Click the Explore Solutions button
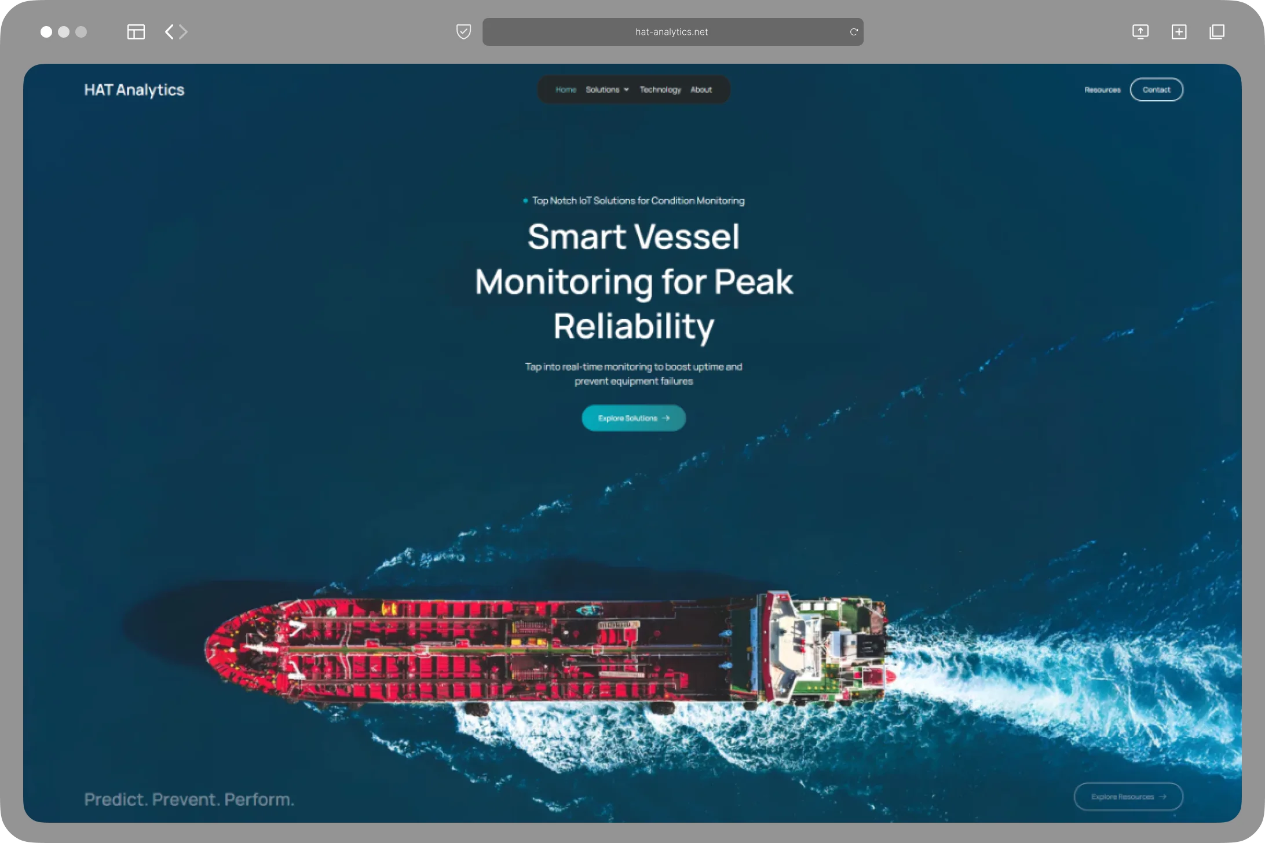 634,418
